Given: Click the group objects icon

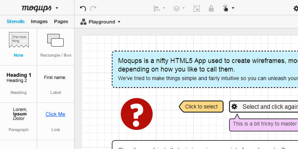Looking at the screenshot, I should (x=197, y=8).
